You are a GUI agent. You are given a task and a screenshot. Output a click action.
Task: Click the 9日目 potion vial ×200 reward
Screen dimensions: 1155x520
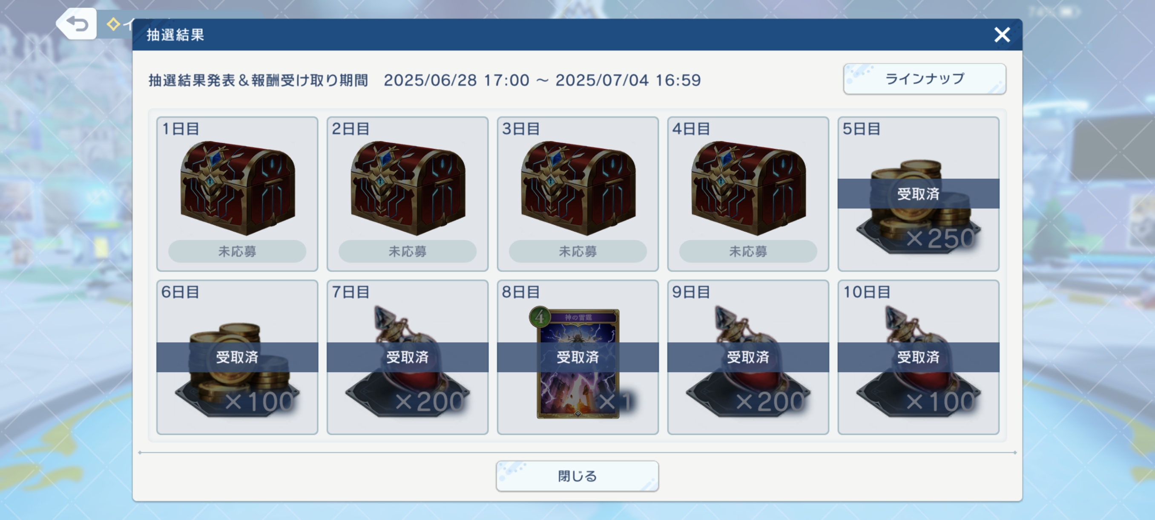tap(748, 361)
